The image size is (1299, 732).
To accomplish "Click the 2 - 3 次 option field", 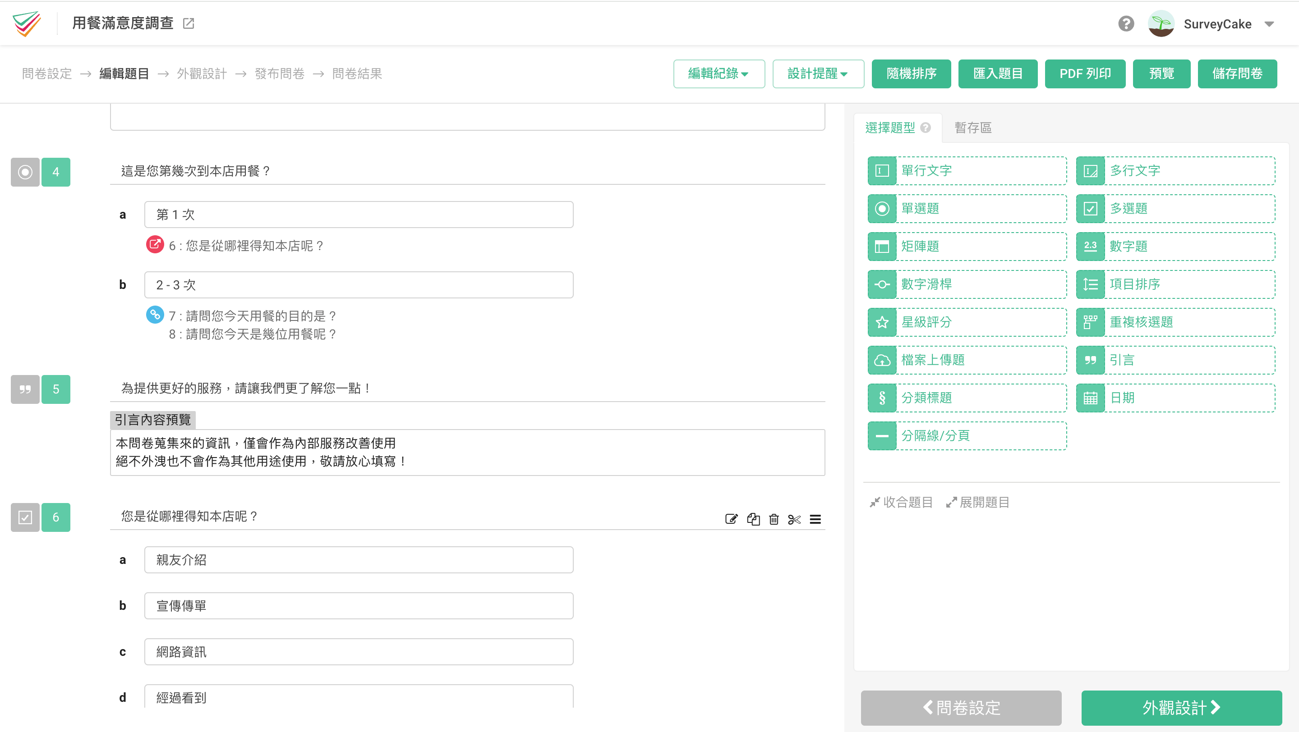I will click(x=359, y=285).
